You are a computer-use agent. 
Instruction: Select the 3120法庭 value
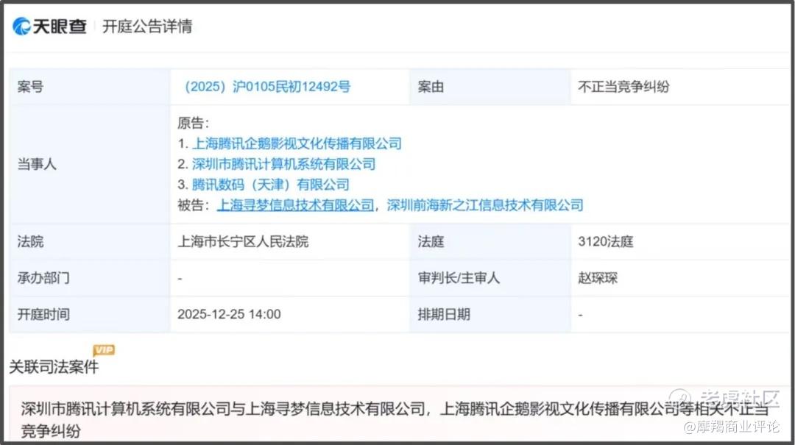tap(605, 242)
